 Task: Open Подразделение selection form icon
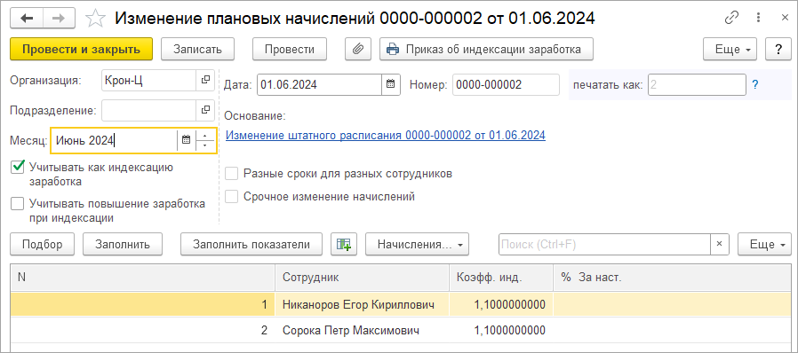(x=204, y=110)
